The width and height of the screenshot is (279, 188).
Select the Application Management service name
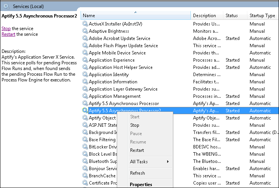[115, 96]
